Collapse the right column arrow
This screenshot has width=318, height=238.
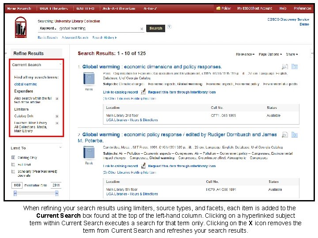312,53
